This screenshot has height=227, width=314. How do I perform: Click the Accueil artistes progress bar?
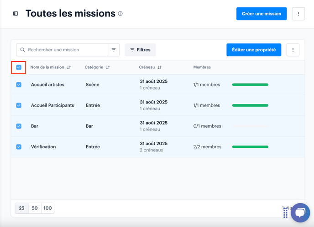coord(250,85)
